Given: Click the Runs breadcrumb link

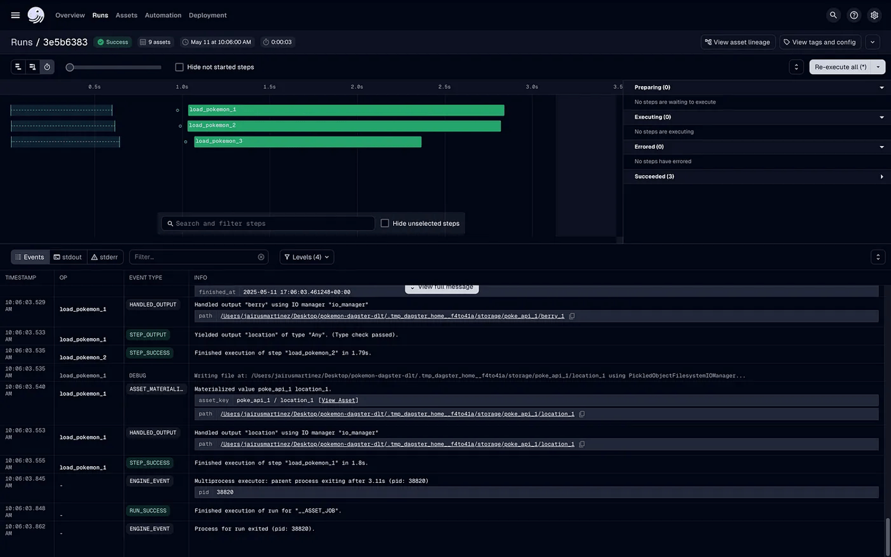Looking at the screenshot, I should [21, 42].
